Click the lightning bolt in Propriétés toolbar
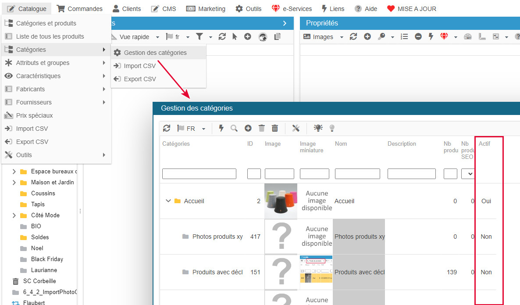 tap(431, 37)
